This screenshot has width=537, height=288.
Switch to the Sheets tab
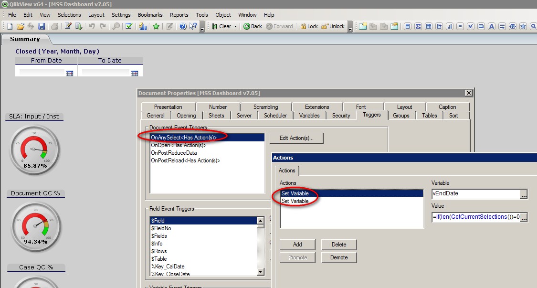point(216,116)
